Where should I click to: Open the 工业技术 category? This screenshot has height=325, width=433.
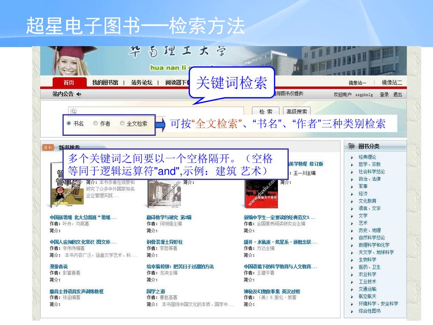tap(367, 281)
